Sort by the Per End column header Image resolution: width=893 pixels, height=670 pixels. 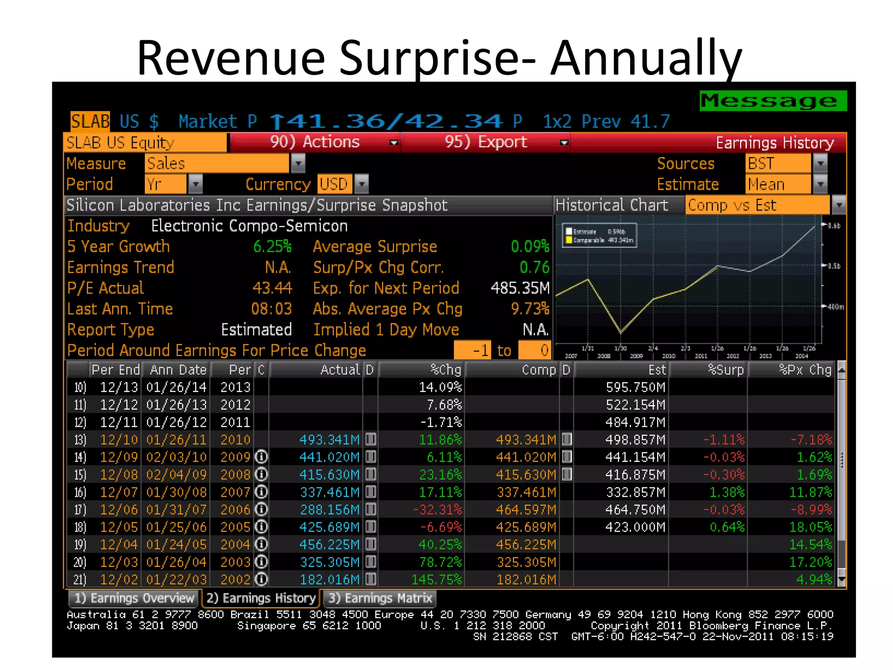pos(115,370)
